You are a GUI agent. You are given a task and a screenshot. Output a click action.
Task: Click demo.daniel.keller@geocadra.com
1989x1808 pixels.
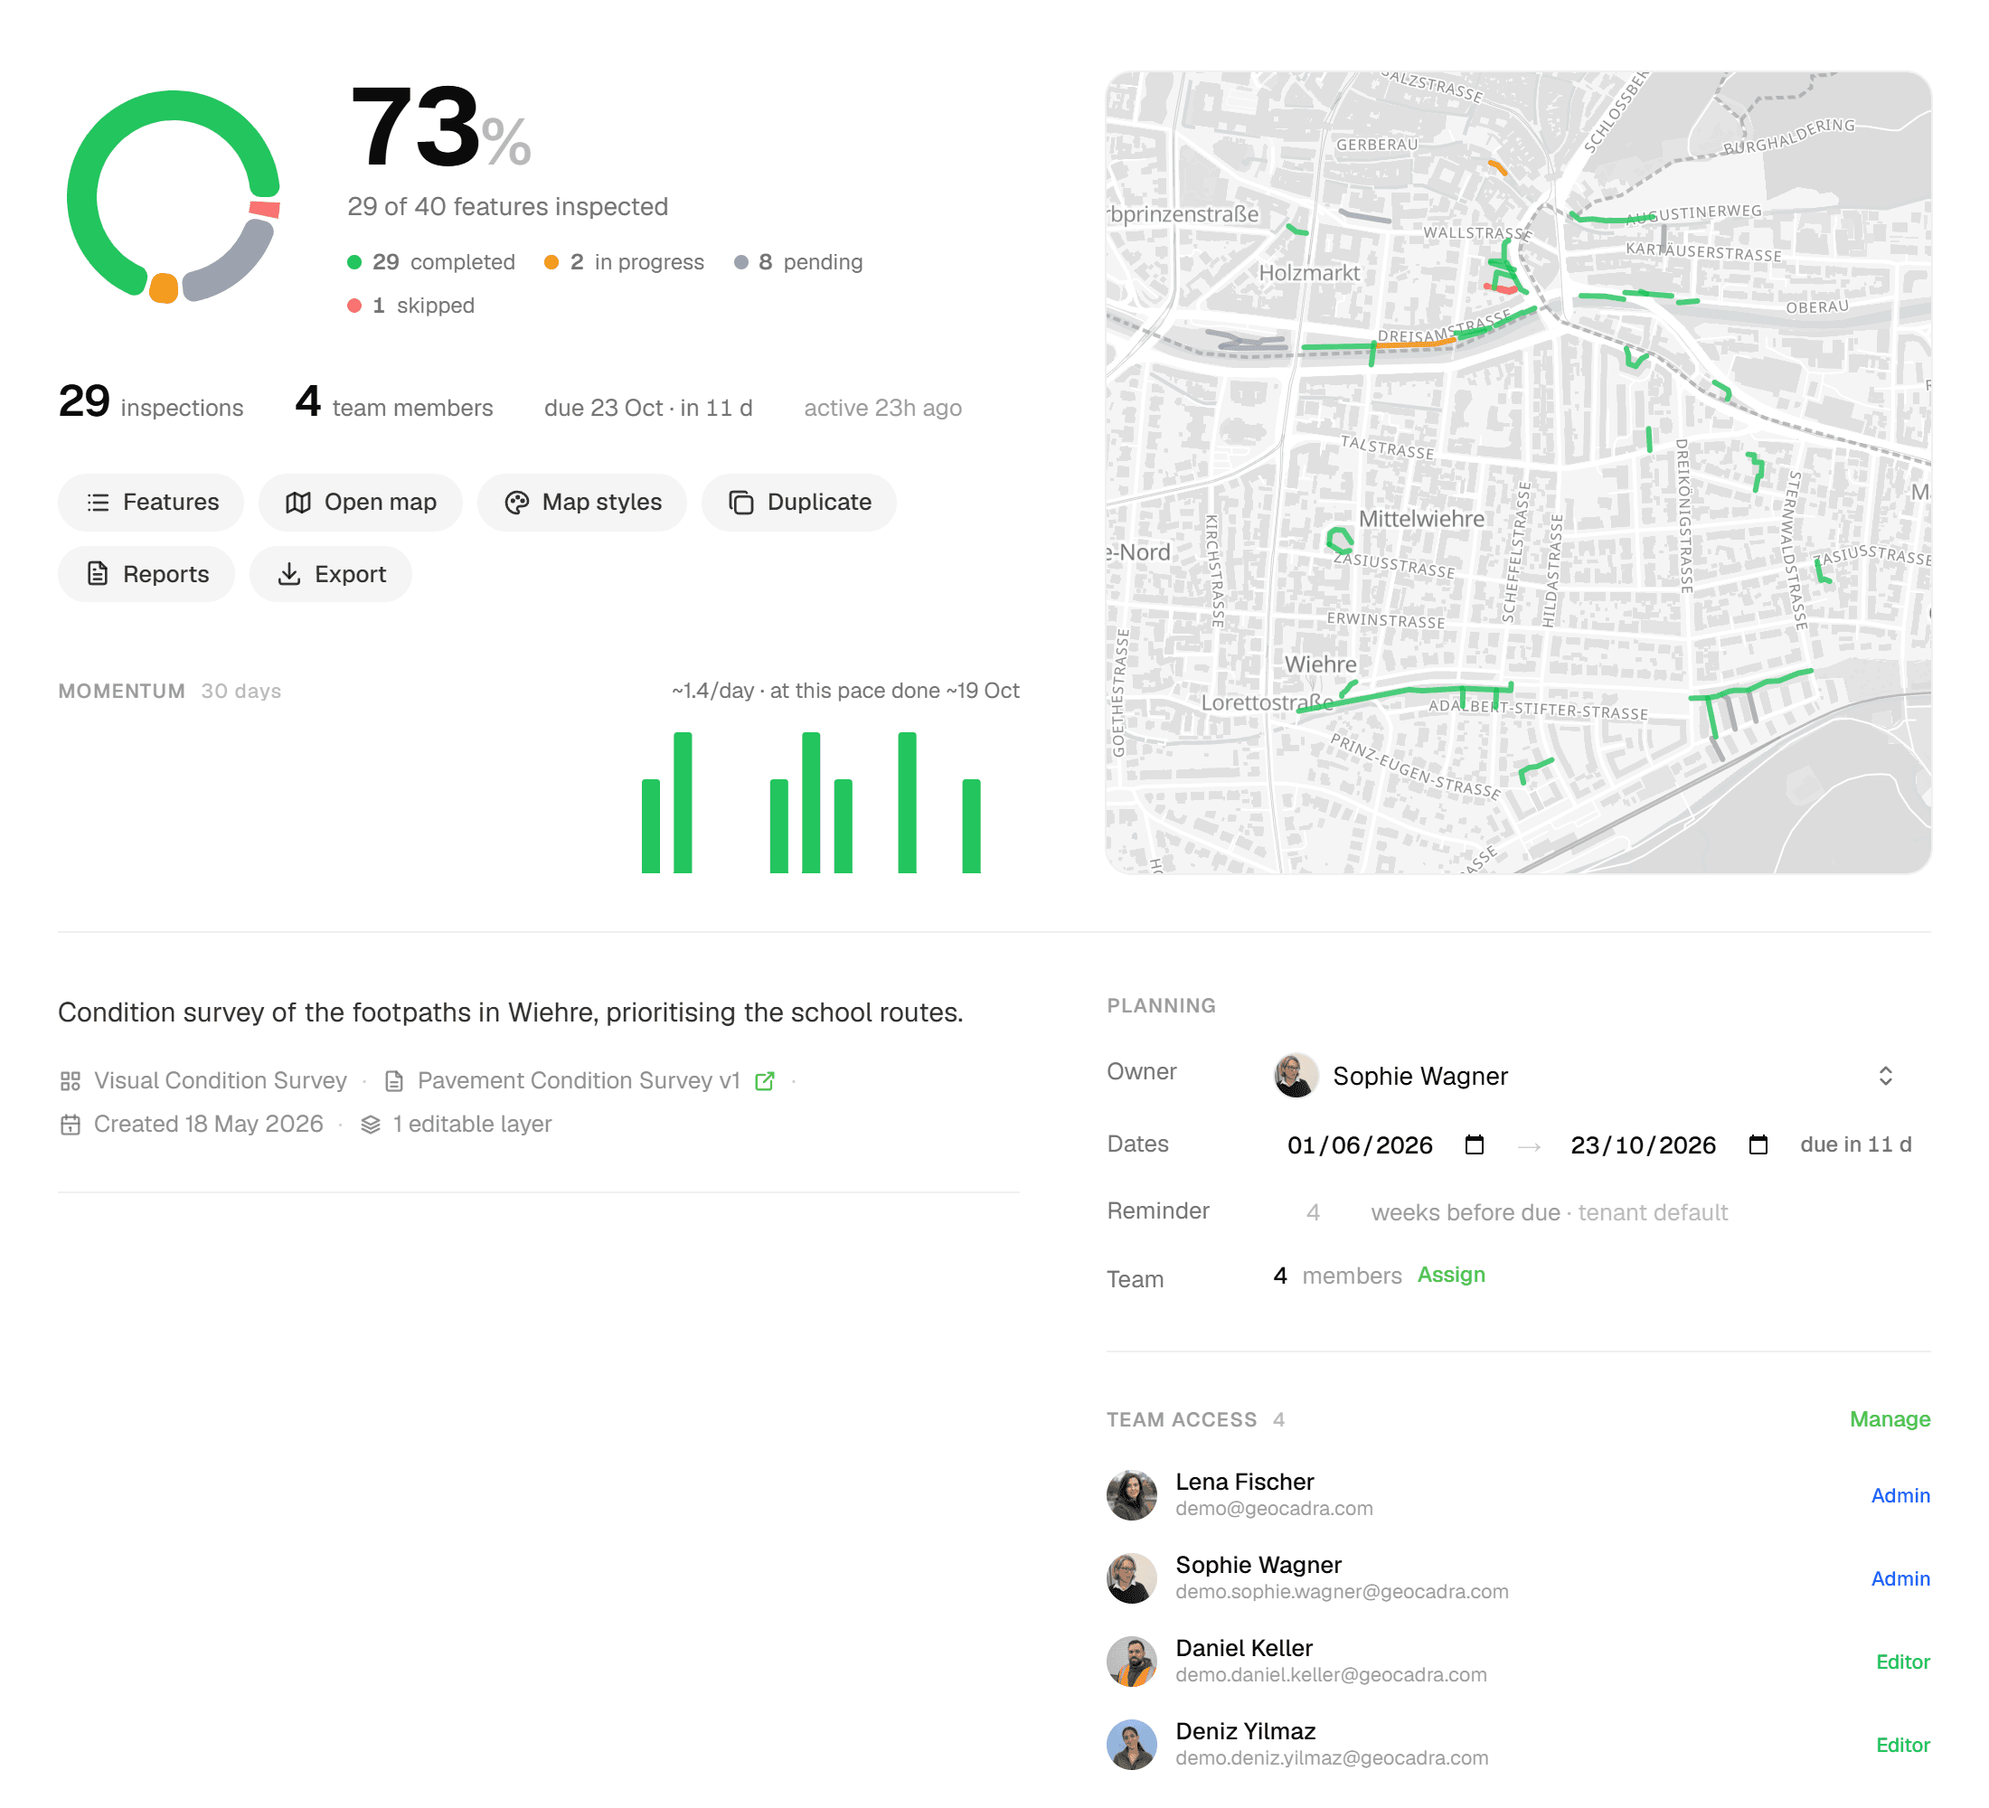1331,1675
